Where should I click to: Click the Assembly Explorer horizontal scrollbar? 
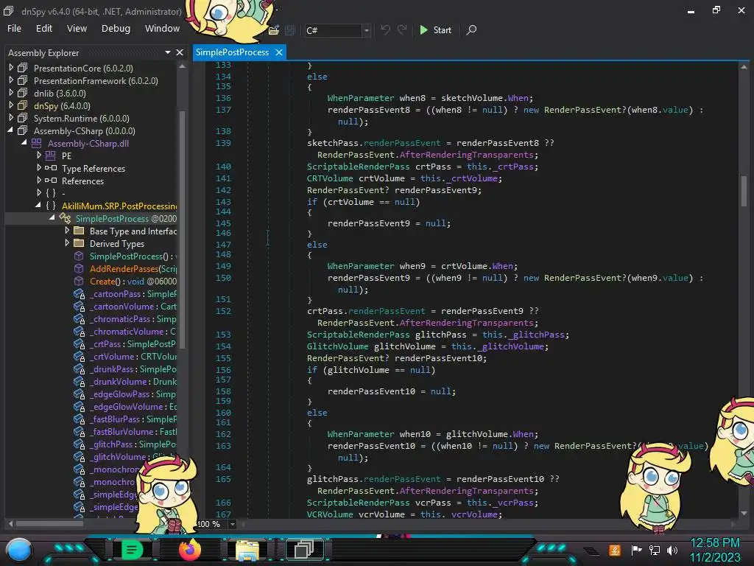point(50,523)
